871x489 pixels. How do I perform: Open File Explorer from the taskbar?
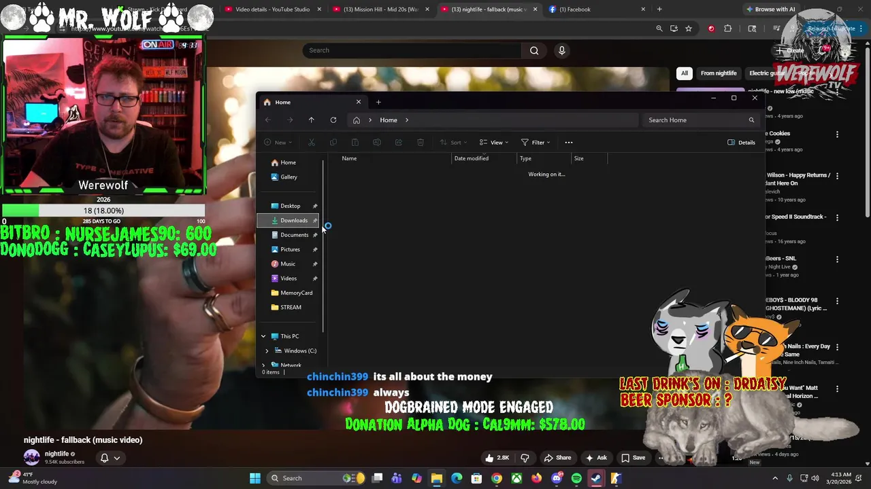(x=437, y=478)
